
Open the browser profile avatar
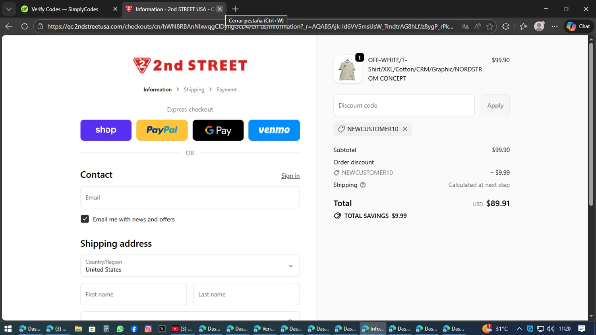click(539, 26)
